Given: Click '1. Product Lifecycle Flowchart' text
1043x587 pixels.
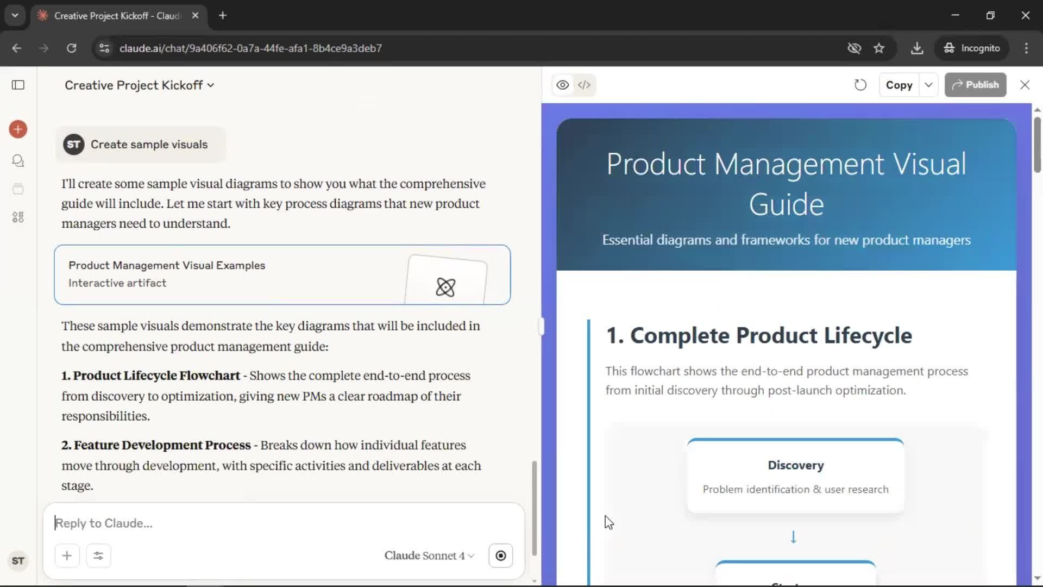Looking at the screenshot, I should (x=150, y=376).
